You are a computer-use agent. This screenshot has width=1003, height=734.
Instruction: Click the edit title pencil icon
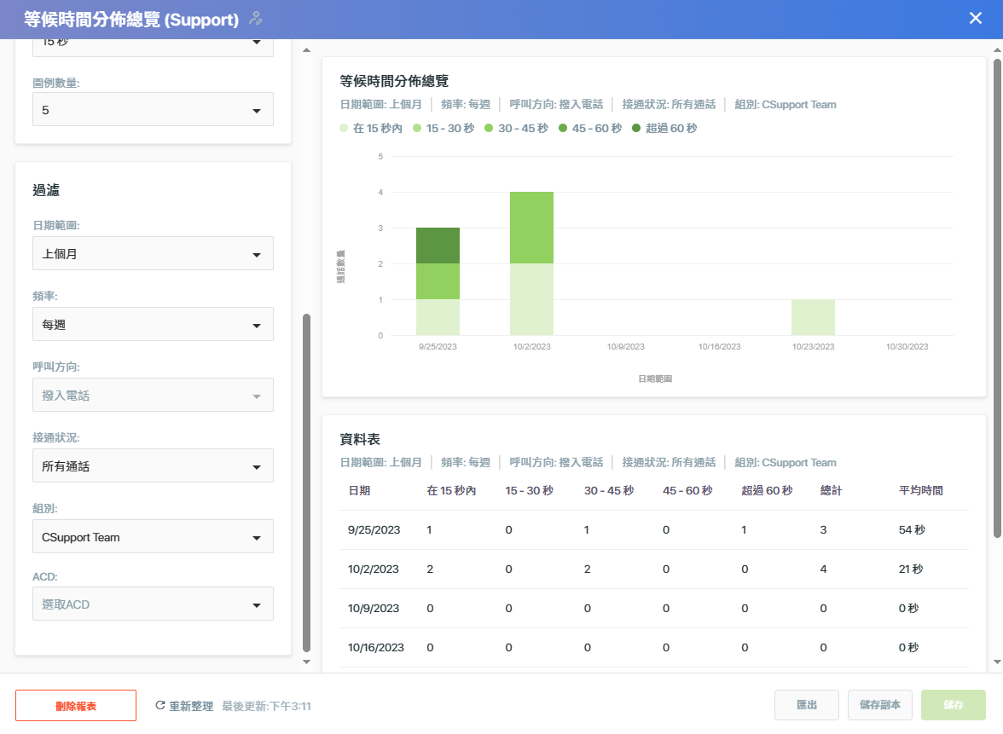256,19
